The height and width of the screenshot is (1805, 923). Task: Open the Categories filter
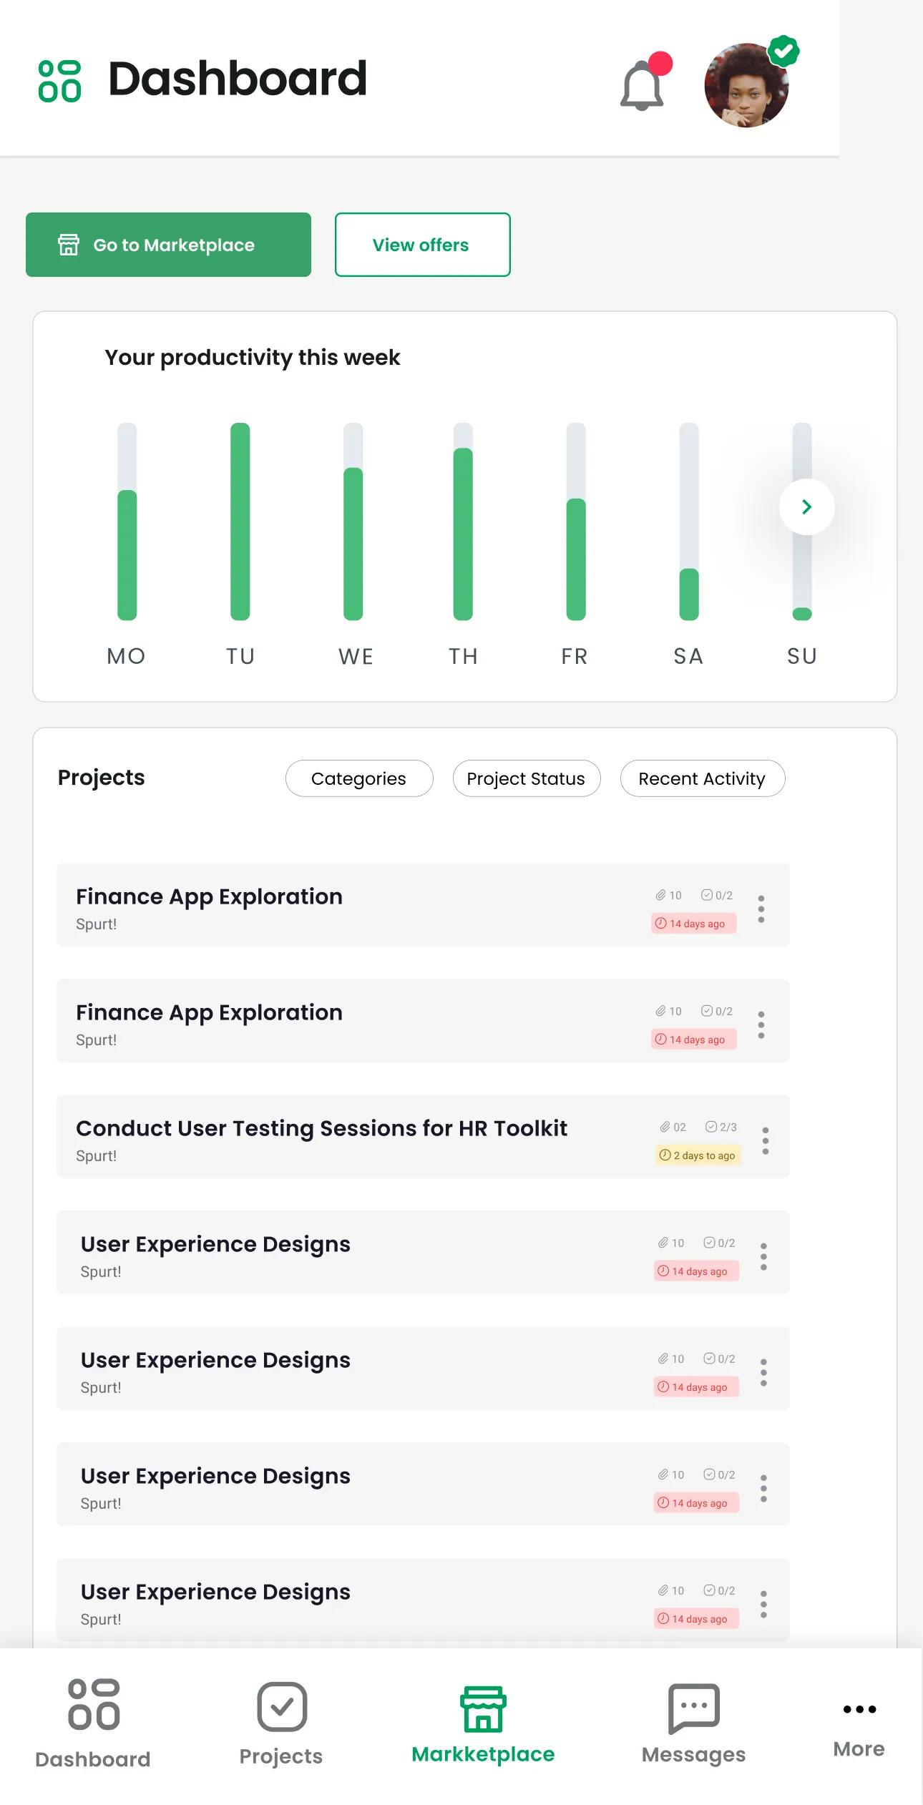(x=359, y=778)
